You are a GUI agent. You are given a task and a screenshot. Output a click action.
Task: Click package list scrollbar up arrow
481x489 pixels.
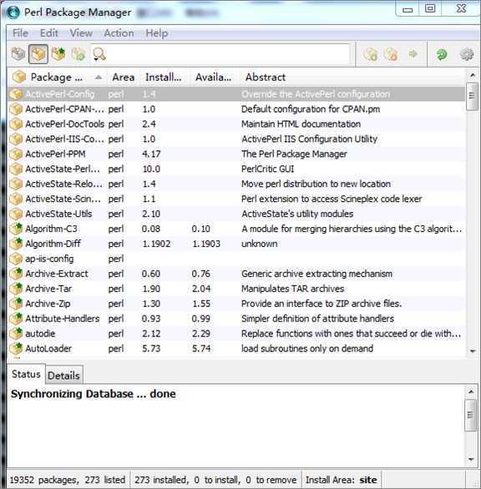coord(473,75)
